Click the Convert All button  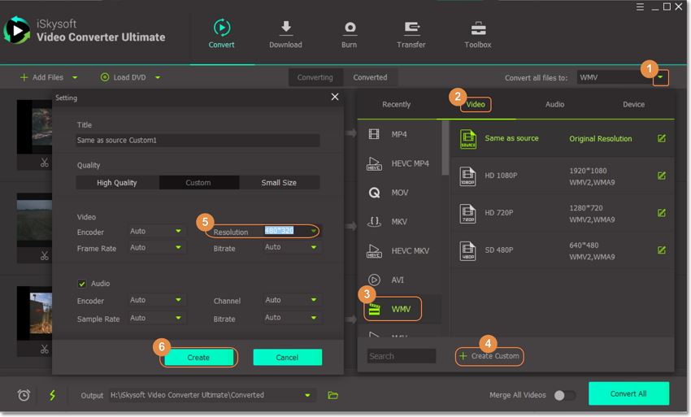click(628, 393)
